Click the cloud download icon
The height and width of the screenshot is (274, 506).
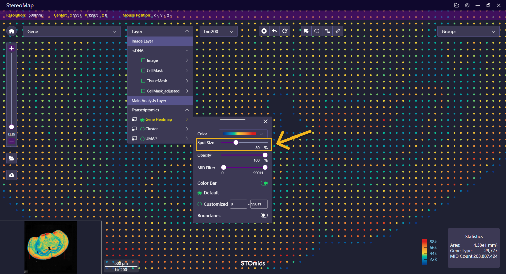[11, 175]
